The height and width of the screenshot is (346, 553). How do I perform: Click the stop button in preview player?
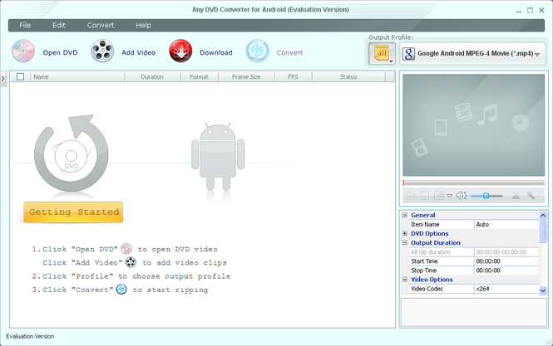tap(425, 195)
